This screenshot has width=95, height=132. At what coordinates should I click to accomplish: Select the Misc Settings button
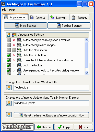pos(26,25)
